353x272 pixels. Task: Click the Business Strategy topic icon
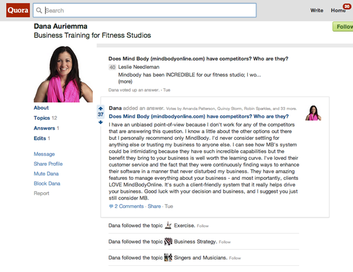[x=168, y=241]
